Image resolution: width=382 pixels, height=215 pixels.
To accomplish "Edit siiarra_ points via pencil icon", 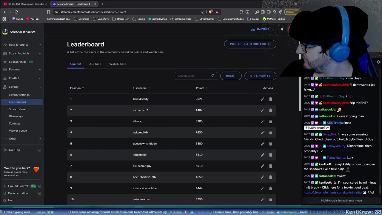I will (x=263, y=121).
